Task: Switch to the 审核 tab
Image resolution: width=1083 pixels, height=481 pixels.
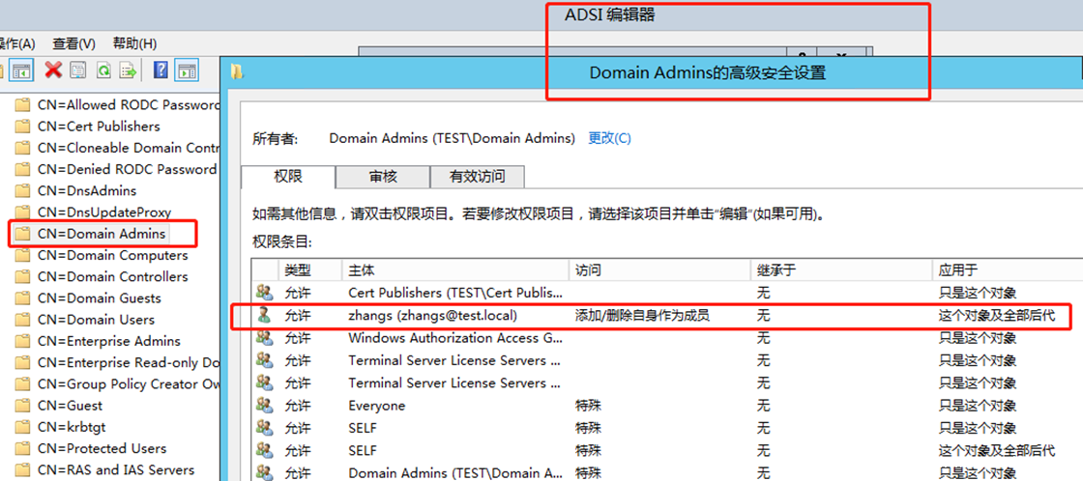Action: coord(383,177)
